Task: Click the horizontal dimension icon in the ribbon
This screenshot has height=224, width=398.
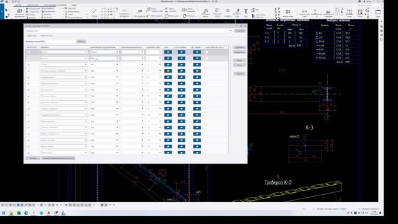Action: (304, 12)
